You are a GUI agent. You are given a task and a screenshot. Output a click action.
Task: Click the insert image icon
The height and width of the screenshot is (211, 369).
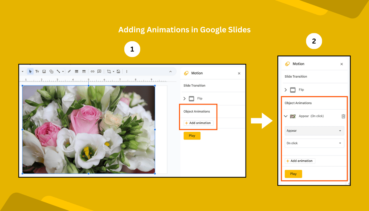tap(44, 71)
